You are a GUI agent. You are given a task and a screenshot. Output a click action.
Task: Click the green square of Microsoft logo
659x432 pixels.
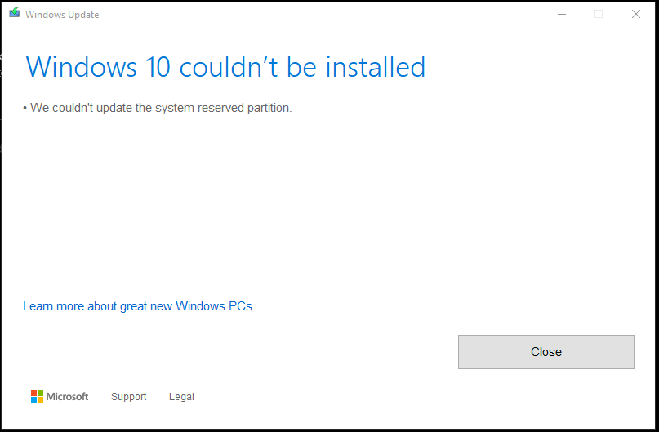point(40,393)
